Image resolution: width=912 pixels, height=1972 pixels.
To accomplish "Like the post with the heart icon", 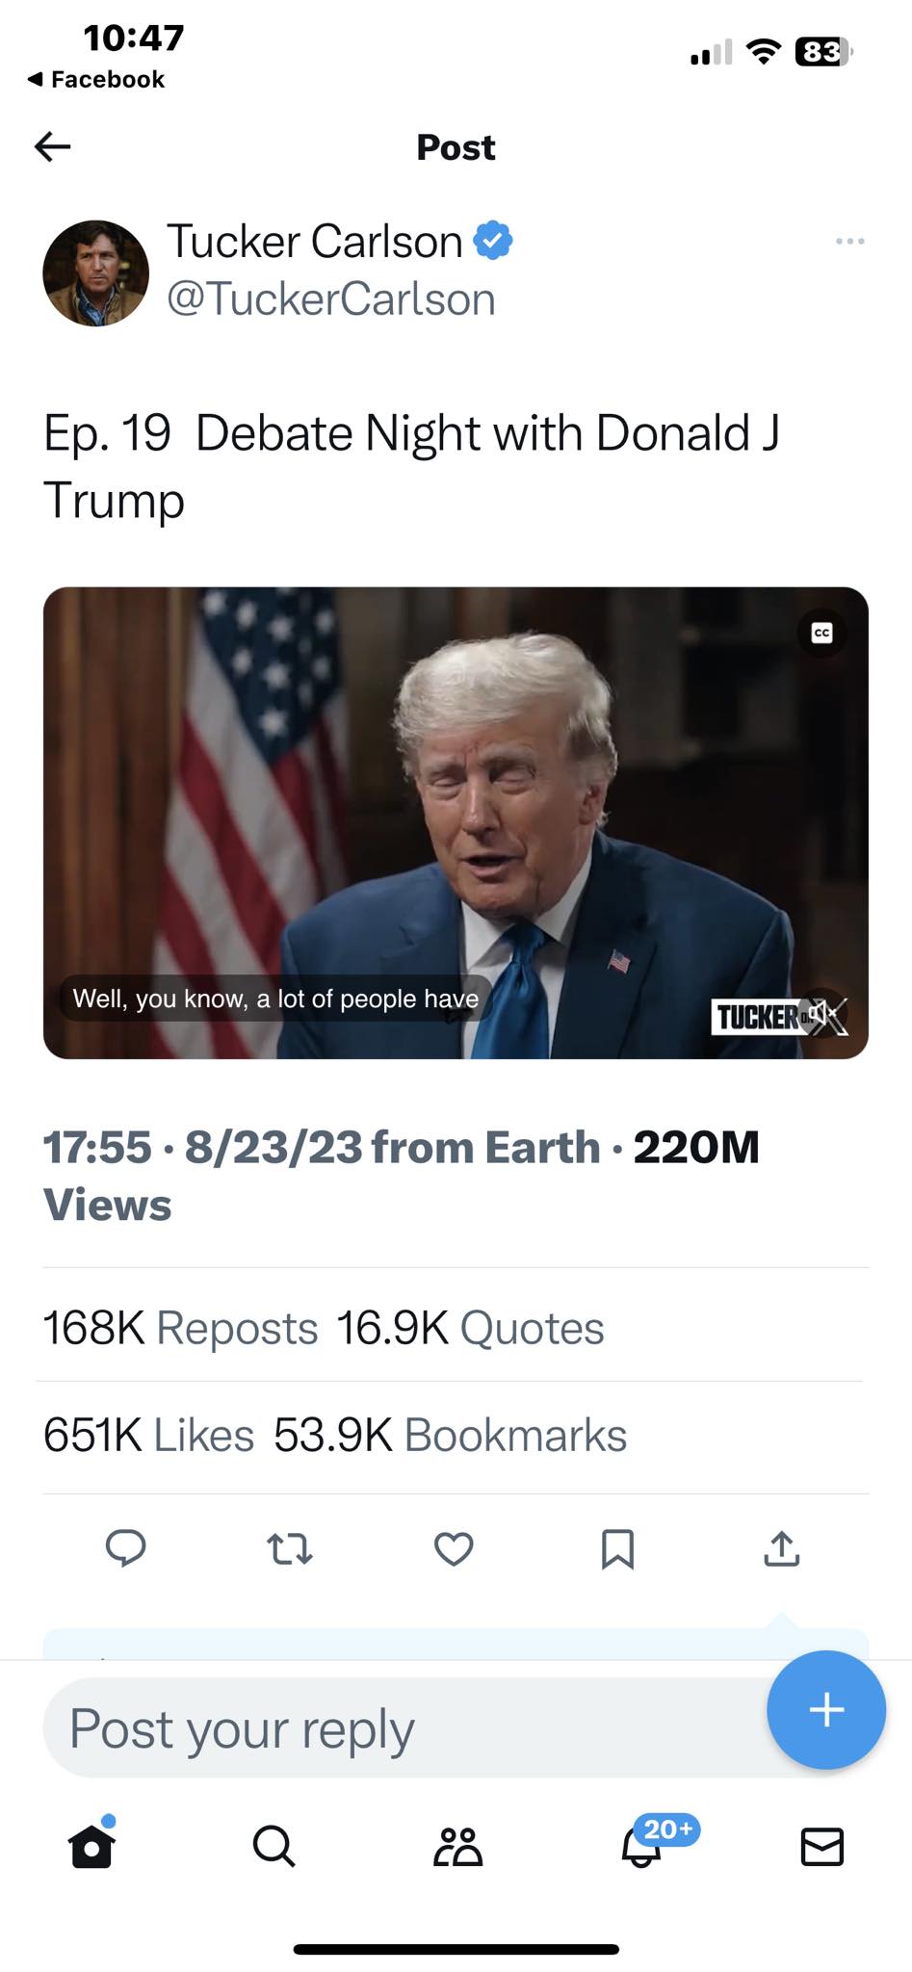I will [454, 1548].
